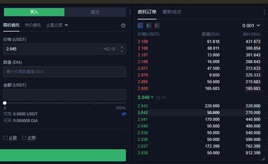Enable the 止盈 take-profit checkbox

click(x=5, y=138)
